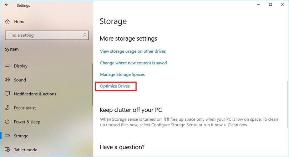This screenshot has width=289, height=157.
Task: Type in the Find a setting box
Action: tap(43, 35)
